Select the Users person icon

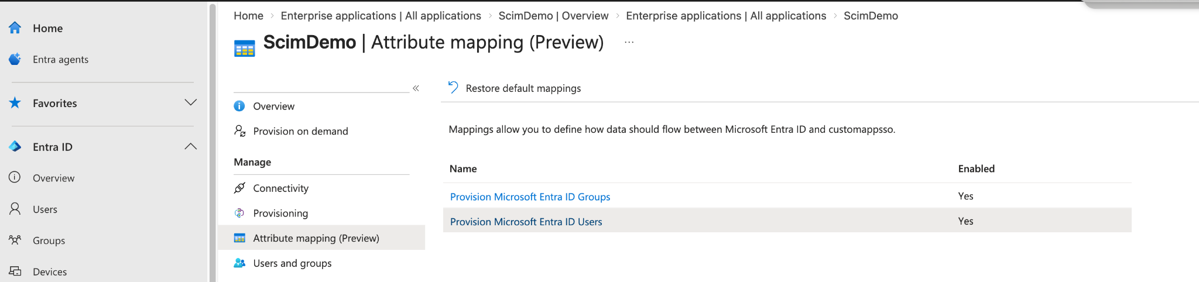coord(15,209)
